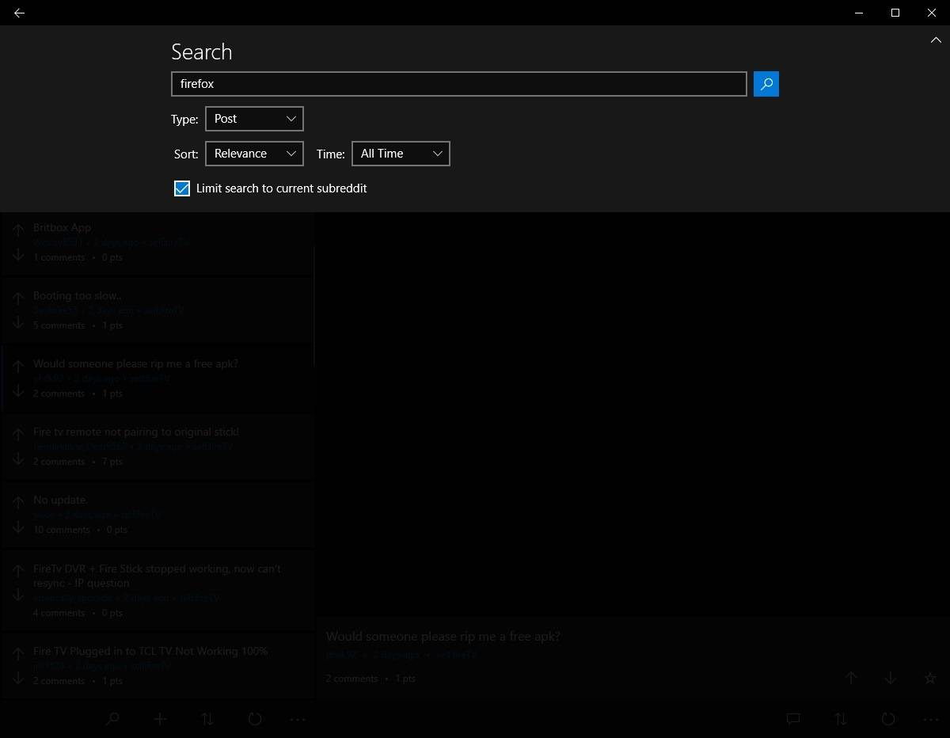Image resolution: width=950 pixels, height=738 pixels.
Task: Open the new post composer with the plus icon
Action: coord(159,719)
